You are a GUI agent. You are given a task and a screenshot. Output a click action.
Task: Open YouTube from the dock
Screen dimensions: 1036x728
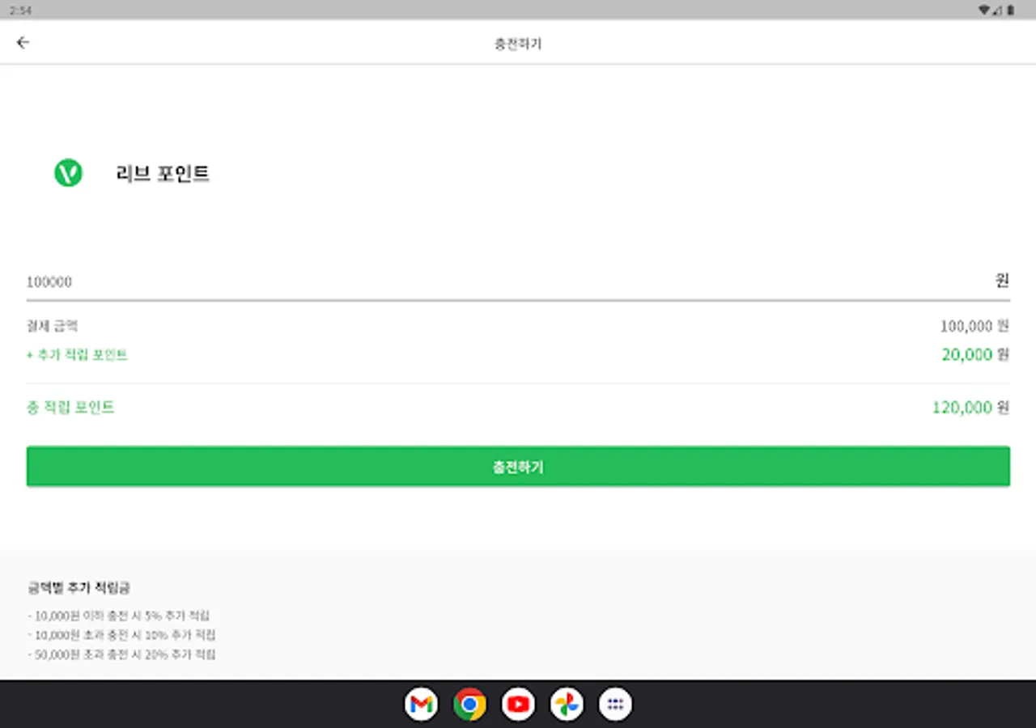518,705
